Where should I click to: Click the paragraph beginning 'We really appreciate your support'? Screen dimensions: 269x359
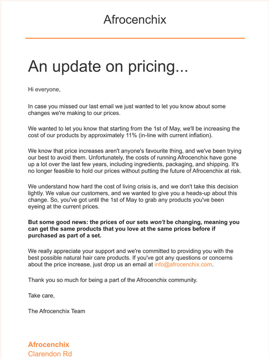pos(131,258)
